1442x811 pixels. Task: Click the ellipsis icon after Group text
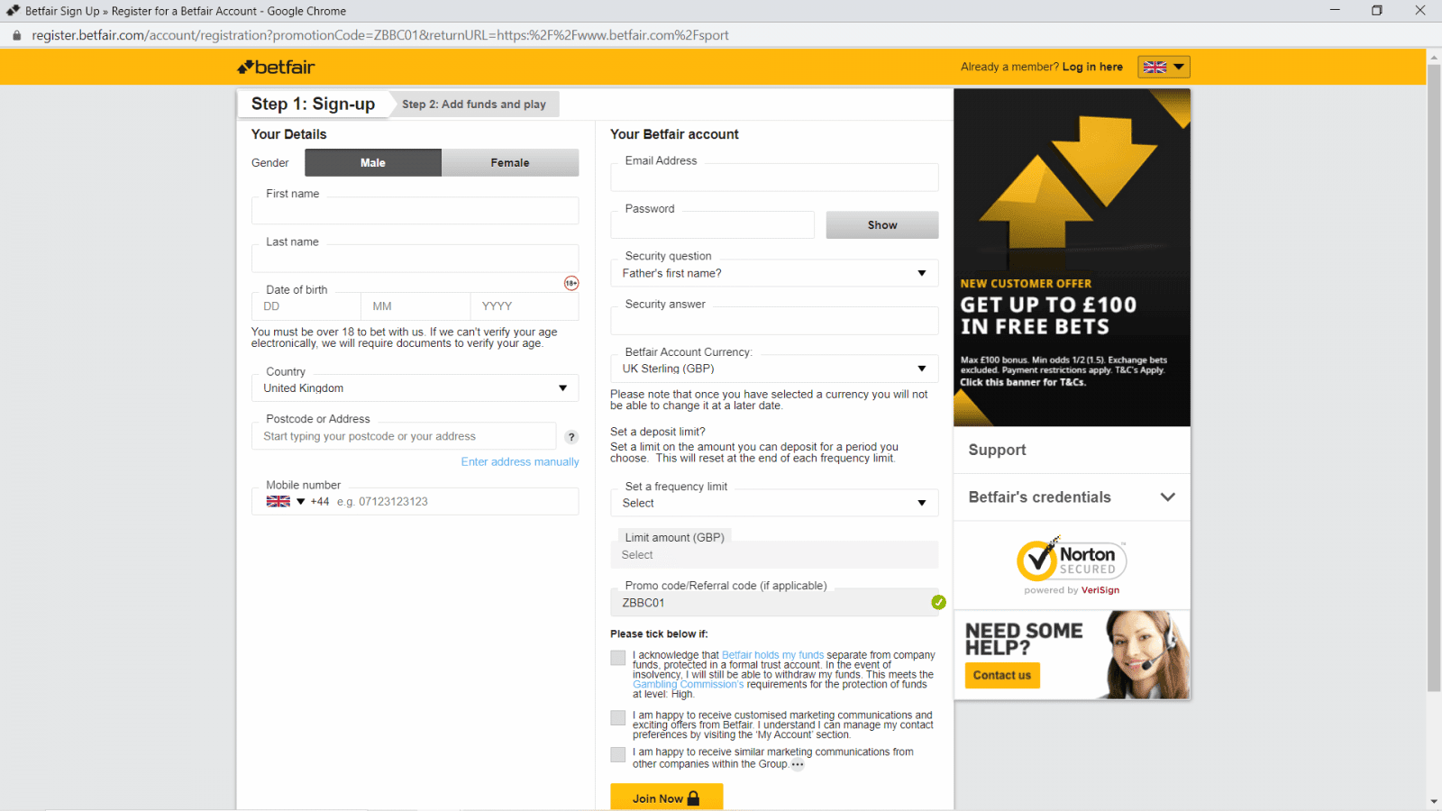[x=798, y=765]
